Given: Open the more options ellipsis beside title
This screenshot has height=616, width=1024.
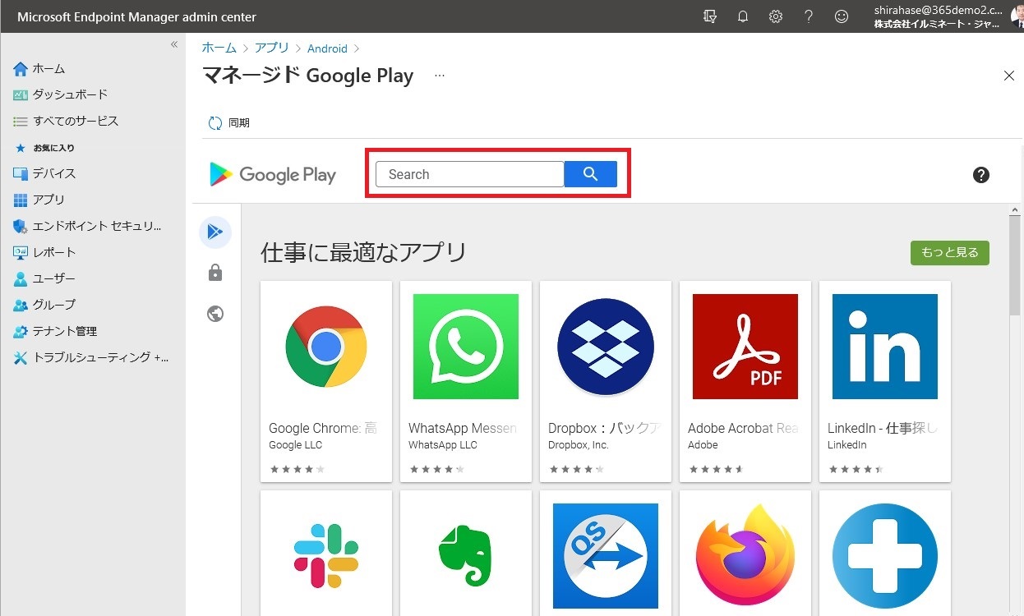Looking at the screenshot, I should coord(440,76).
